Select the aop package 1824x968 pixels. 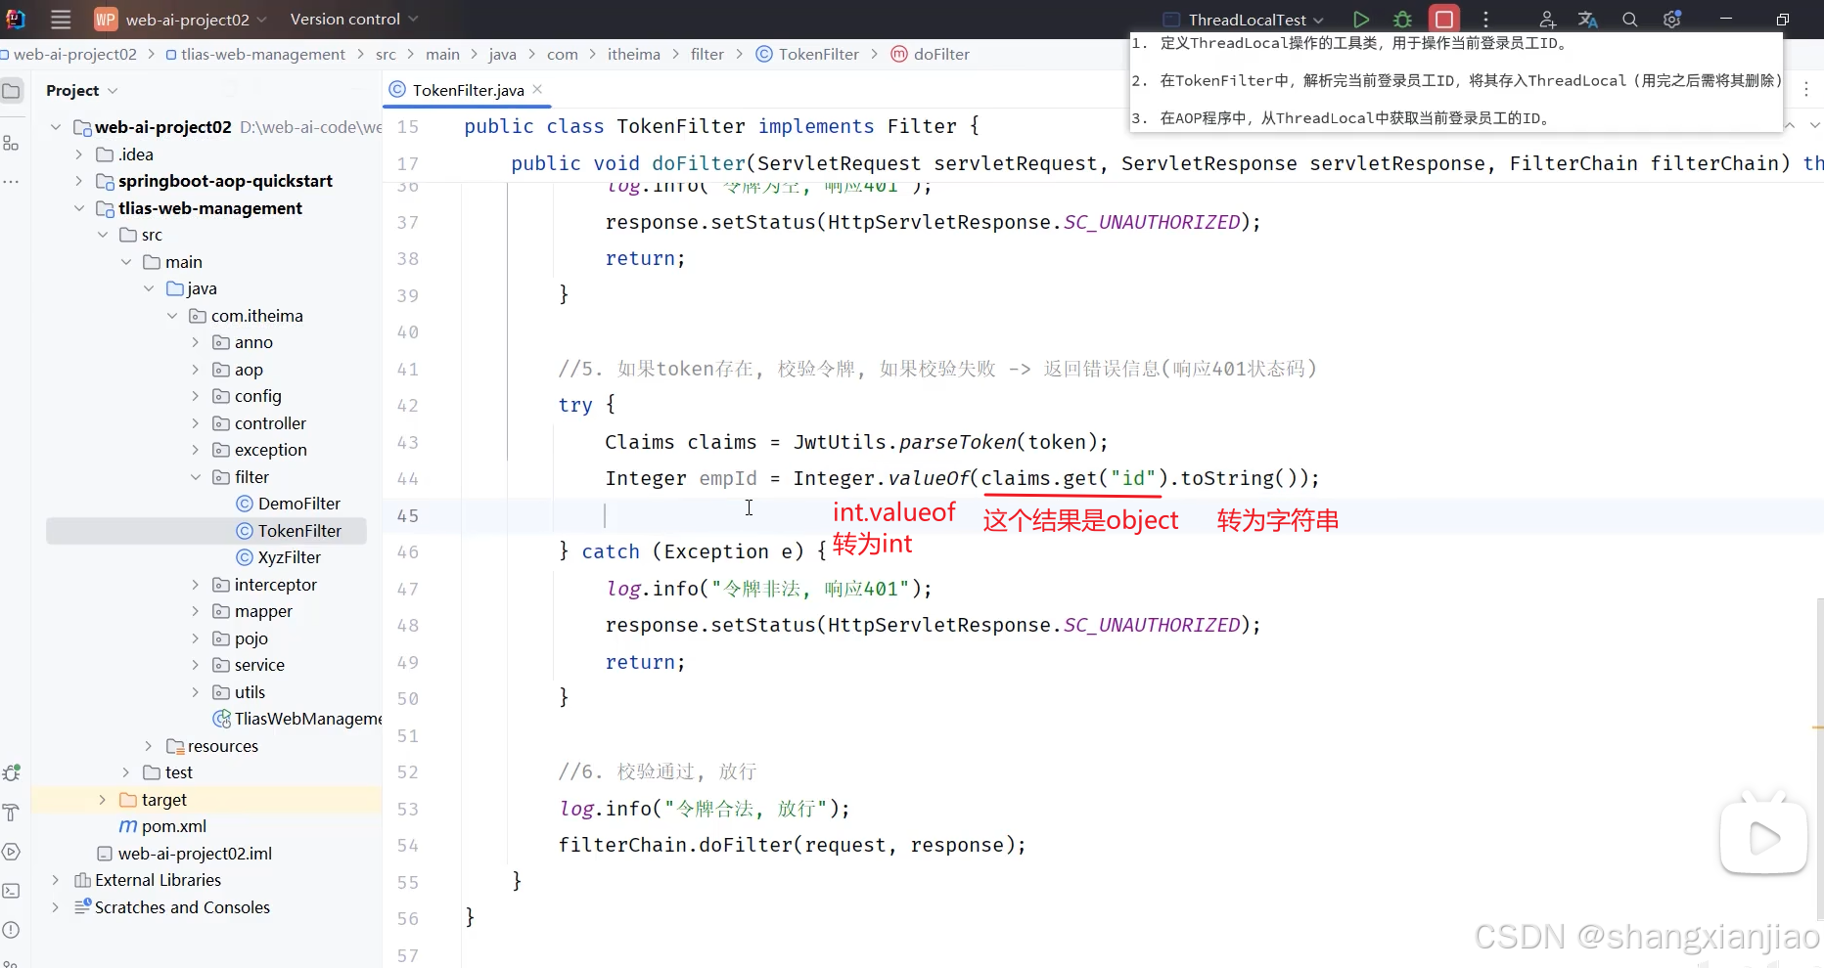238,370
